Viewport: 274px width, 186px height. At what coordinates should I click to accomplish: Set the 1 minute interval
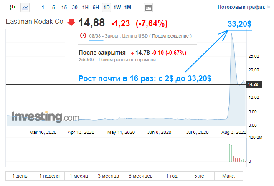[x=43, y=8]
